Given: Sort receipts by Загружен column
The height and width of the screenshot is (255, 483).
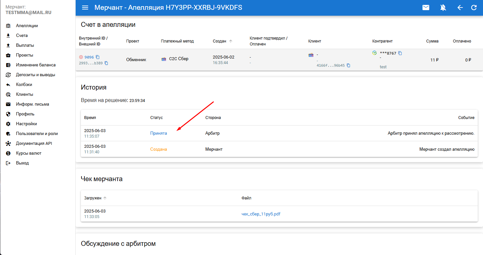Looking at the screenshot, I should (105, 198).
